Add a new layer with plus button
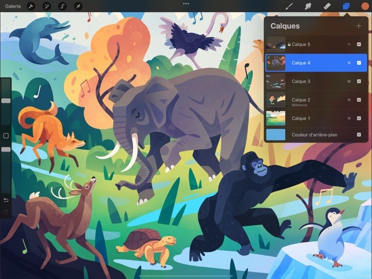Viewport: 372px width, 279px height. coord(359,25)
